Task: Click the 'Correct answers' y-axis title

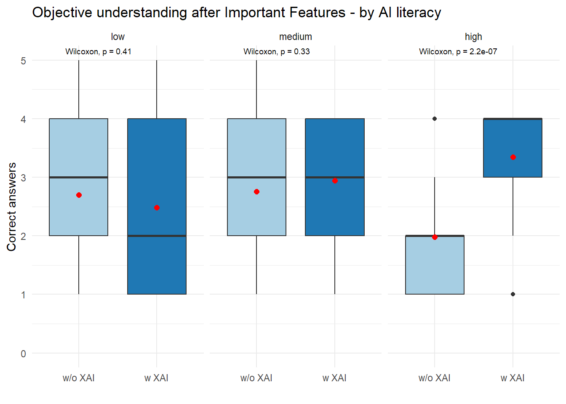Action: [12, 207]
